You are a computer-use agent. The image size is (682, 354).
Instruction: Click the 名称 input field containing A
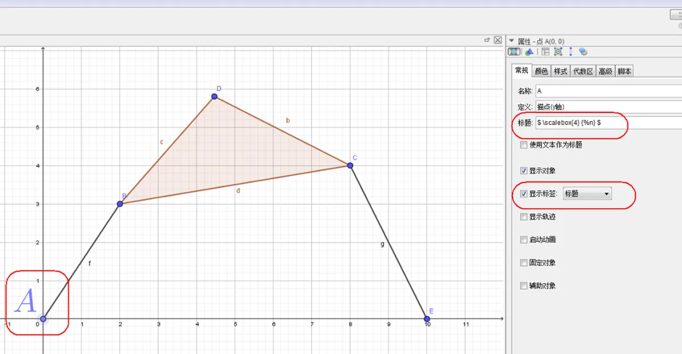pyautogui.click(x=608, y=91)
